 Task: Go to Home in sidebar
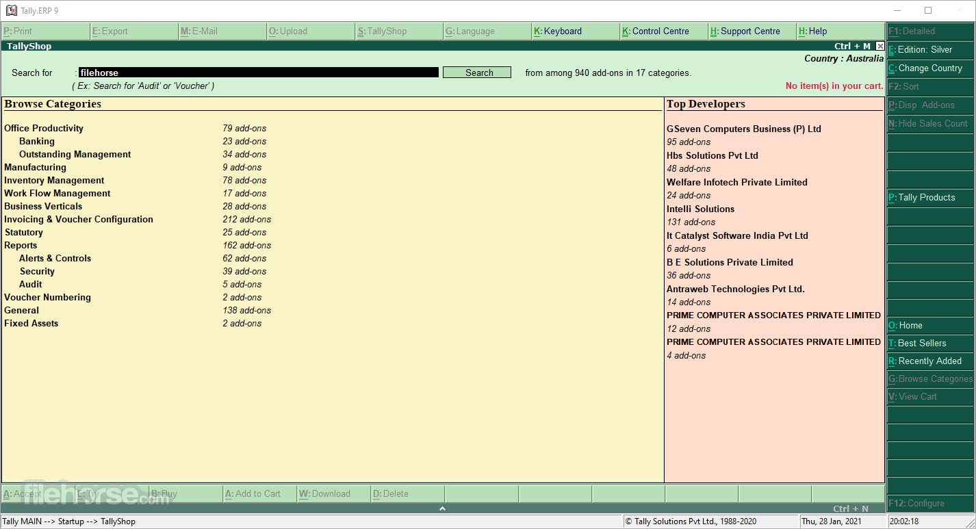click(x=930, y=326)
